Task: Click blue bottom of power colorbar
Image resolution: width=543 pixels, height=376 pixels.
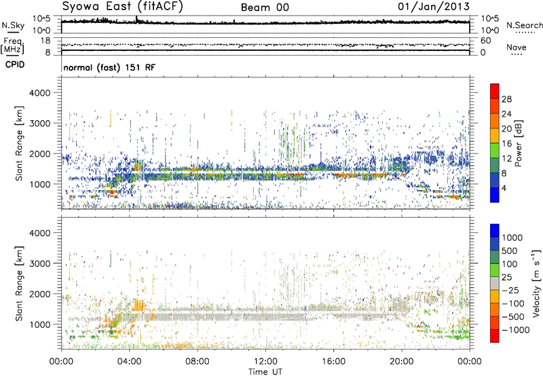Action: pos(495,195)
